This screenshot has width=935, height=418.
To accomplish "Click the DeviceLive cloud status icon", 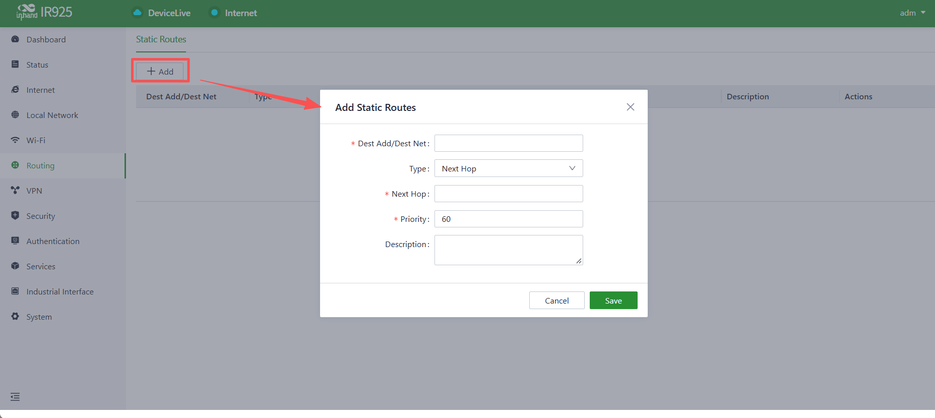I will pyautogui.click(x=137, y=13).
